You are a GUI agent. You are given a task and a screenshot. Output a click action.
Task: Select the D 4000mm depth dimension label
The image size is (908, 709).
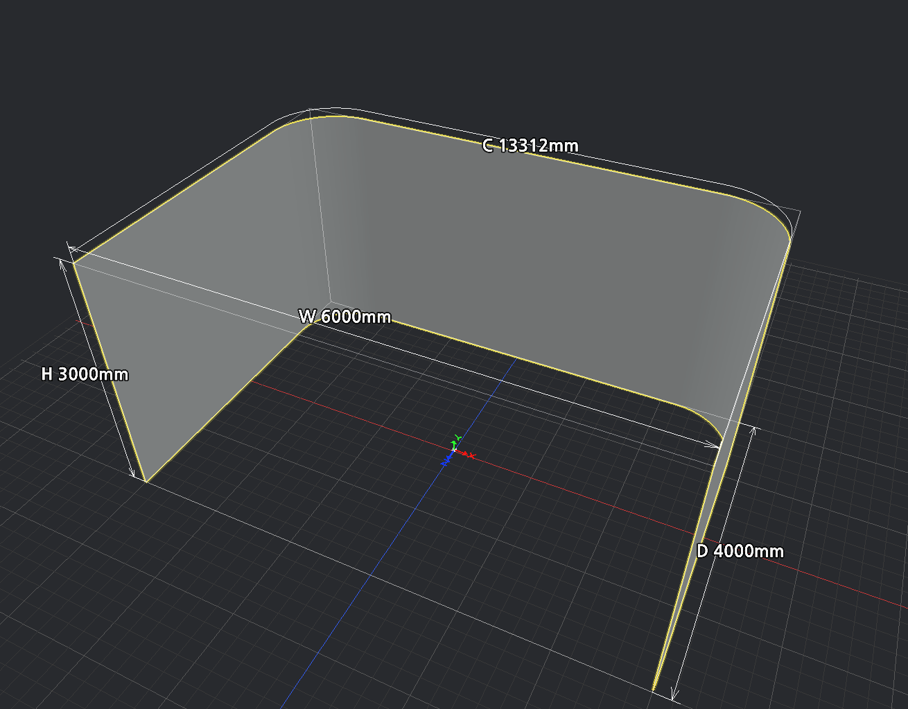click(x=740, y=552)
